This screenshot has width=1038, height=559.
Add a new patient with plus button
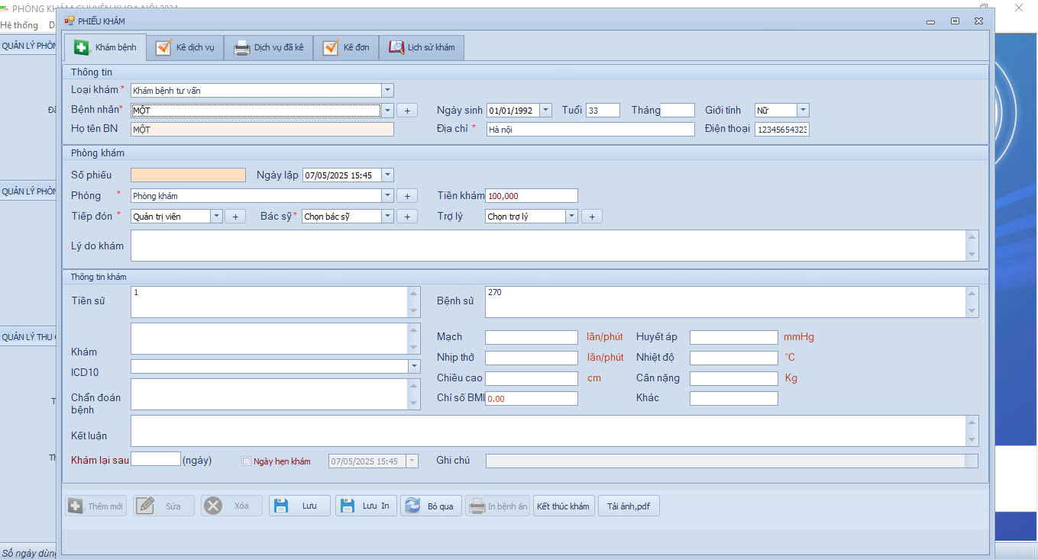(407, 111)
